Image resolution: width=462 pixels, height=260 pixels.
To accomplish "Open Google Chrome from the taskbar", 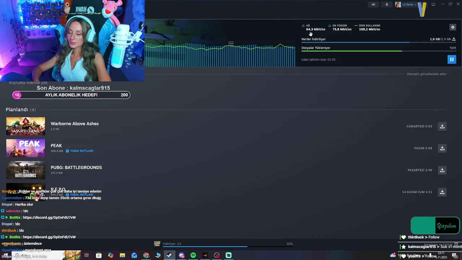I will (x=146, y=255).
